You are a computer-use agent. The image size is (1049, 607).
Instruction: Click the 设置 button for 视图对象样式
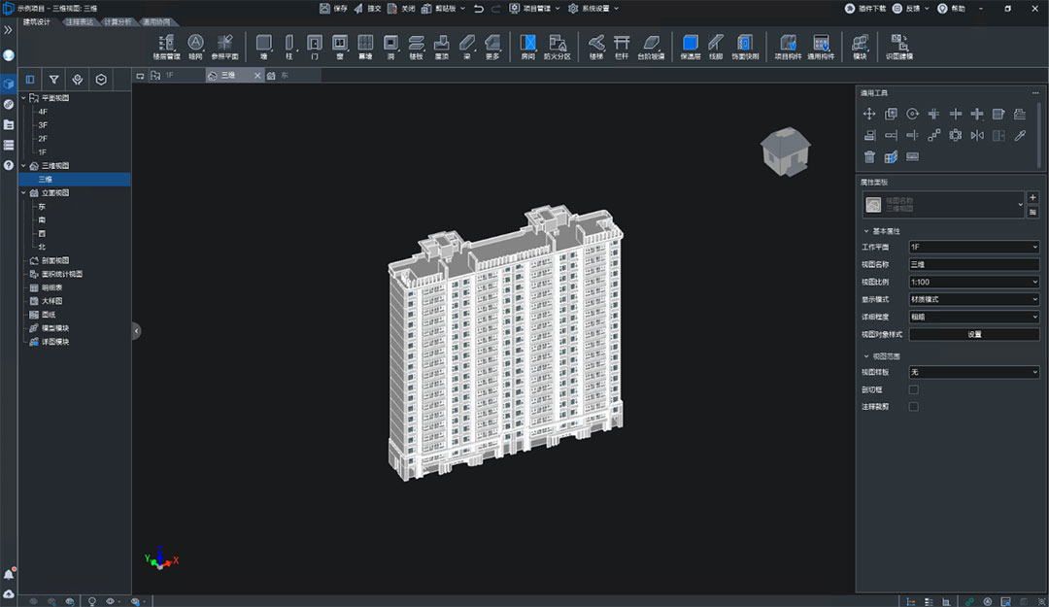(x=973, y=334)
